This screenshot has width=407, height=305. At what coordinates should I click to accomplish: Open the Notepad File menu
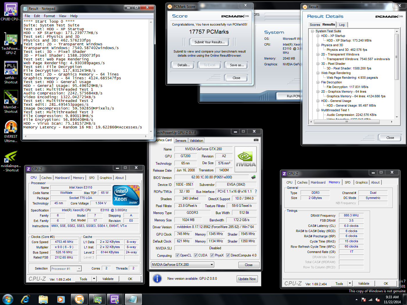point(27,16)
